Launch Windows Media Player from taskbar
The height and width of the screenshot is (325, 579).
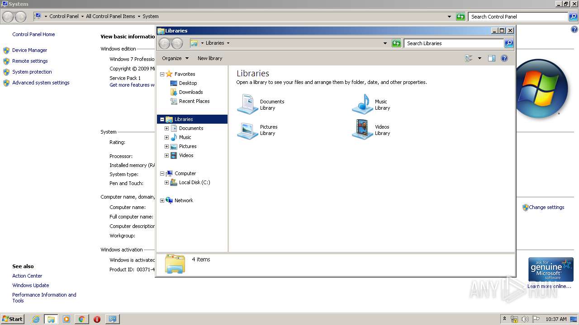coord(66,319)
